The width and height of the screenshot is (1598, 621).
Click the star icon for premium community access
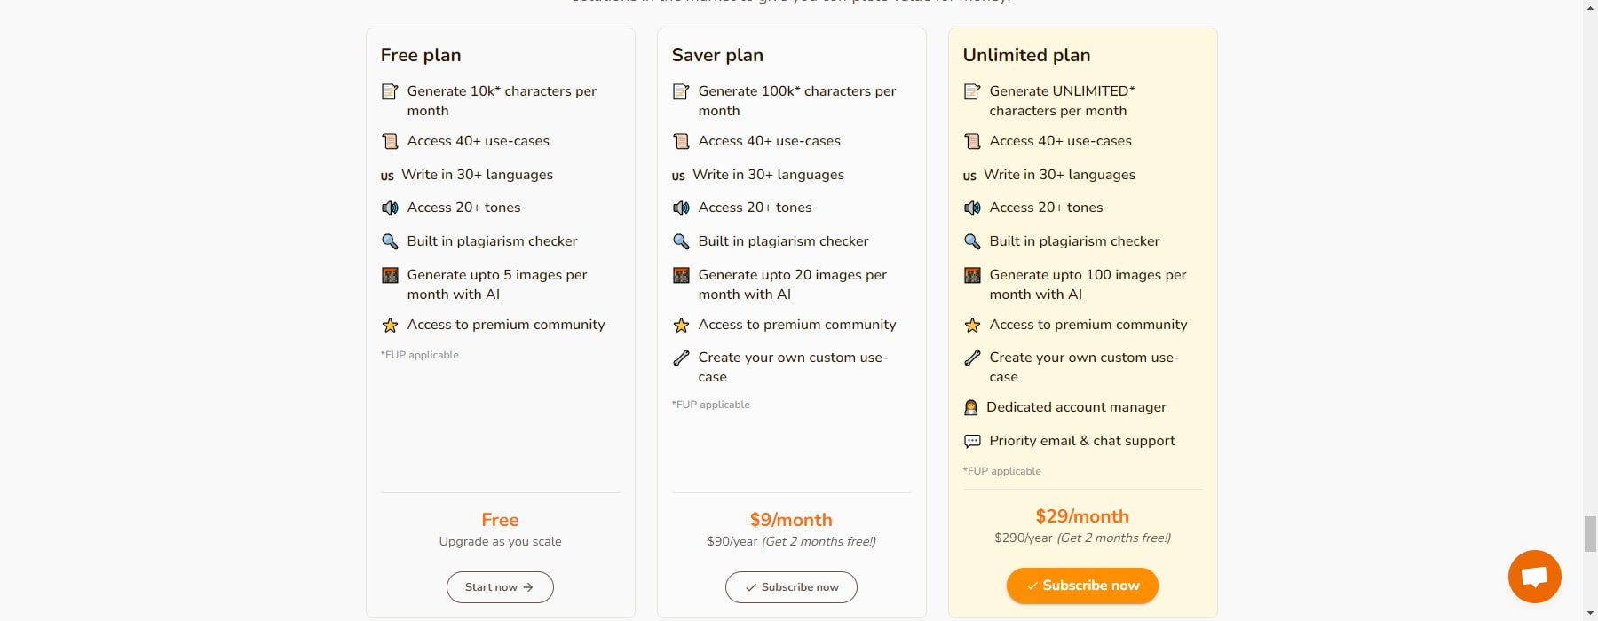point(391,325)
